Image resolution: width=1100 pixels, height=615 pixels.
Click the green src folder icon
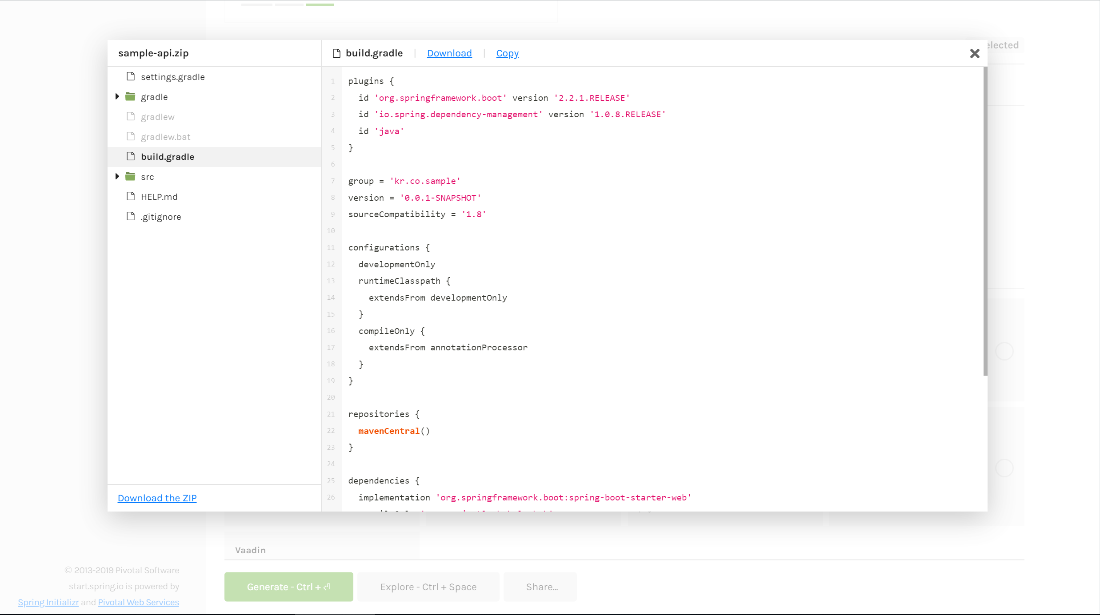coord(130,176)
